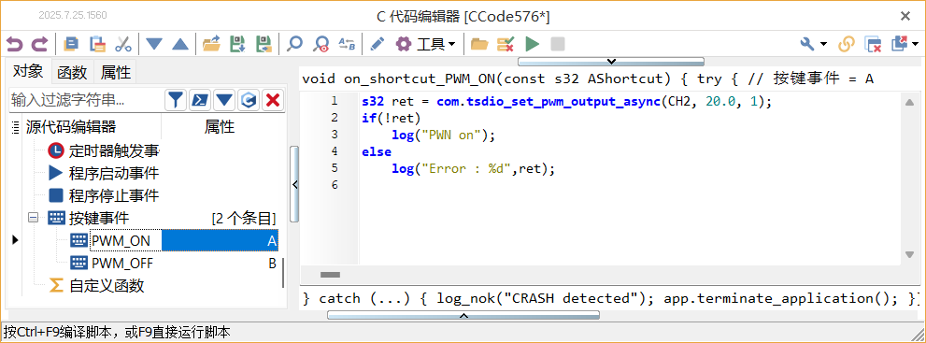The width and height of the screenshot is (926, 343).
Task: Click the log("PWN on") code line
Action: tap(443, 135)
